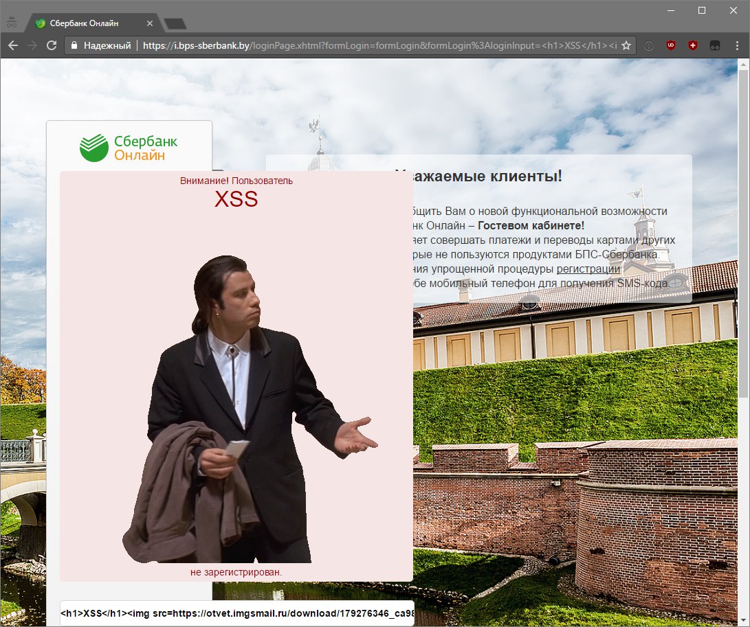The image size is (750, 627).
Task: Click the XSS heading in error message
Action: 236,199
